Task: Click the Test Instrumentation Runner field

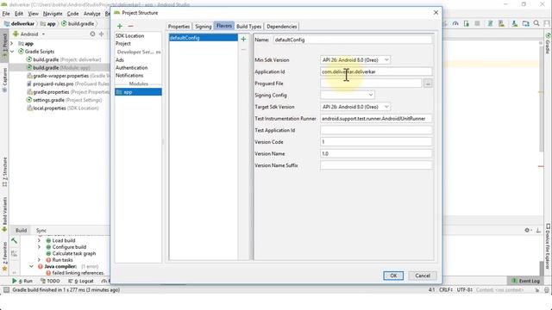Action: [x=376, y=119]
